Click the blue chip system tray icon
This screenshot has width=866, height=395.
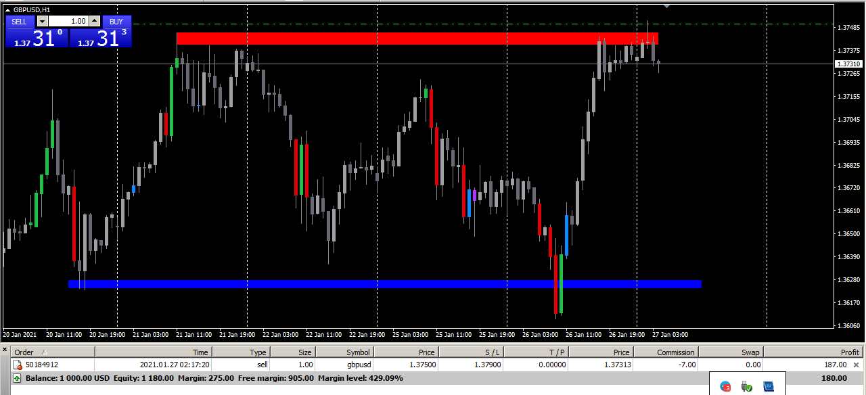(x=768, y=386)
